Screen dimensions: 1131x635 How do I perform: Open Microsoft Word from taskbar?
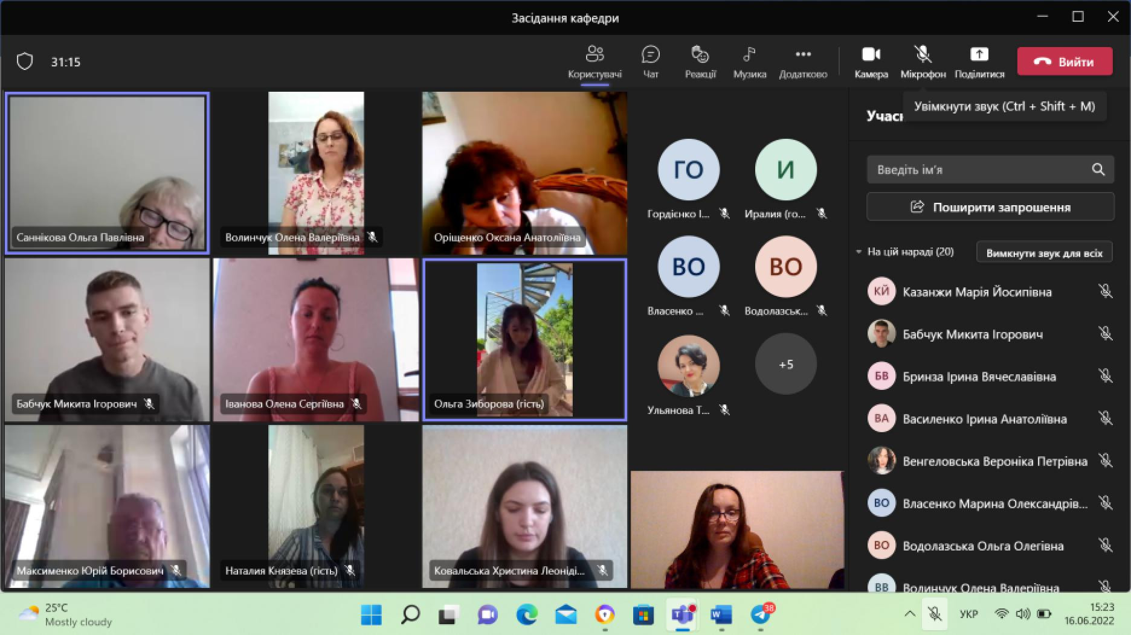pos(721,614)
